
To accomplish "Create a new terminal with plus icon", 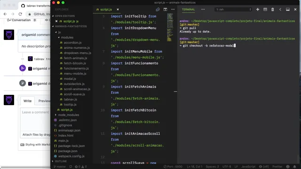I will 258,9.
